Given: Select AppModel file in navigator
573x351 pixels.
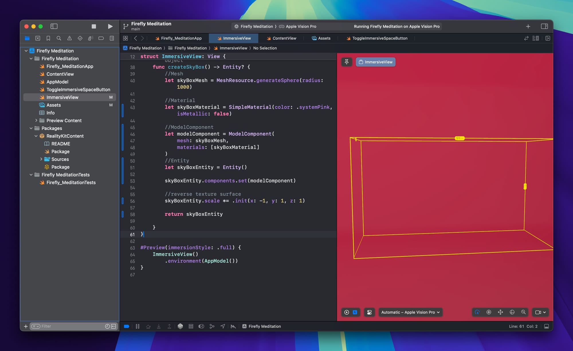Looking at the screenshot, I should coord(57,82).
